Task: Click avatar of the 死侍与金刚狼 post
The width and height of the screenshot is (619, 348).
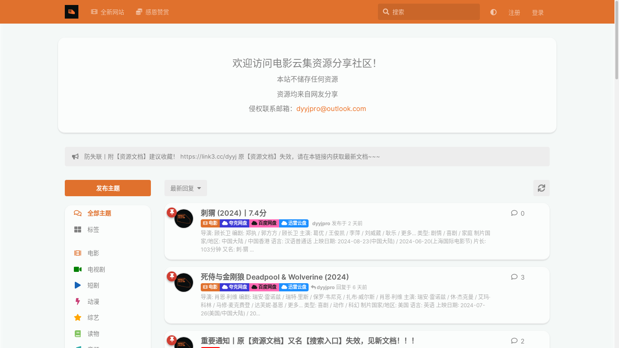Action: tap(184, 283)
